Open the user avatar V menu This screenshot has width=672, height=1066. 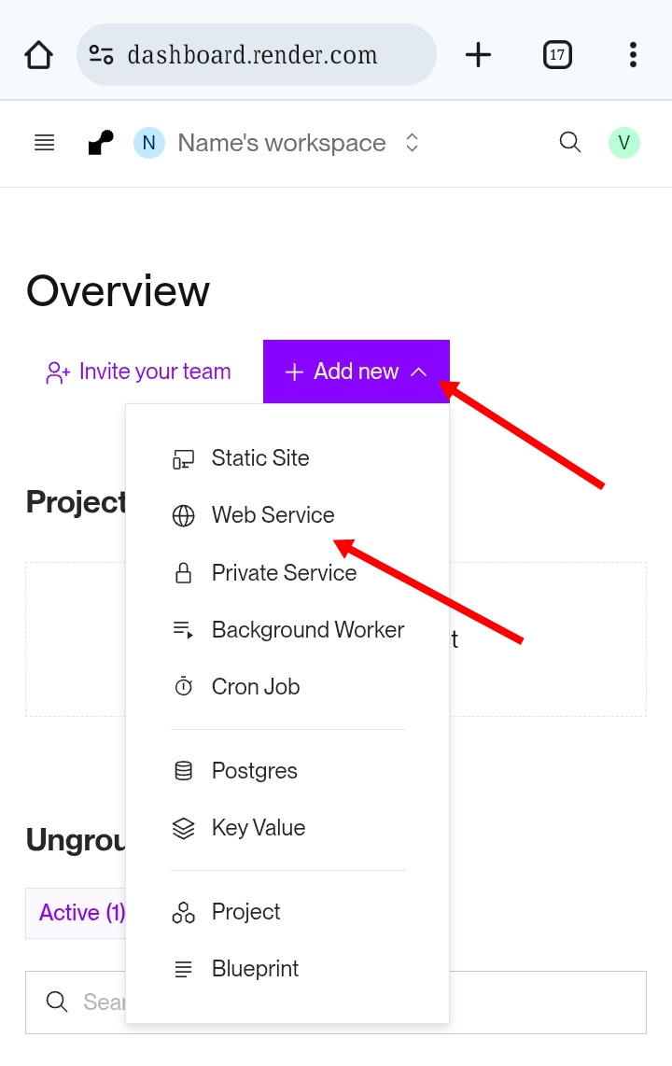pos(623,143)
